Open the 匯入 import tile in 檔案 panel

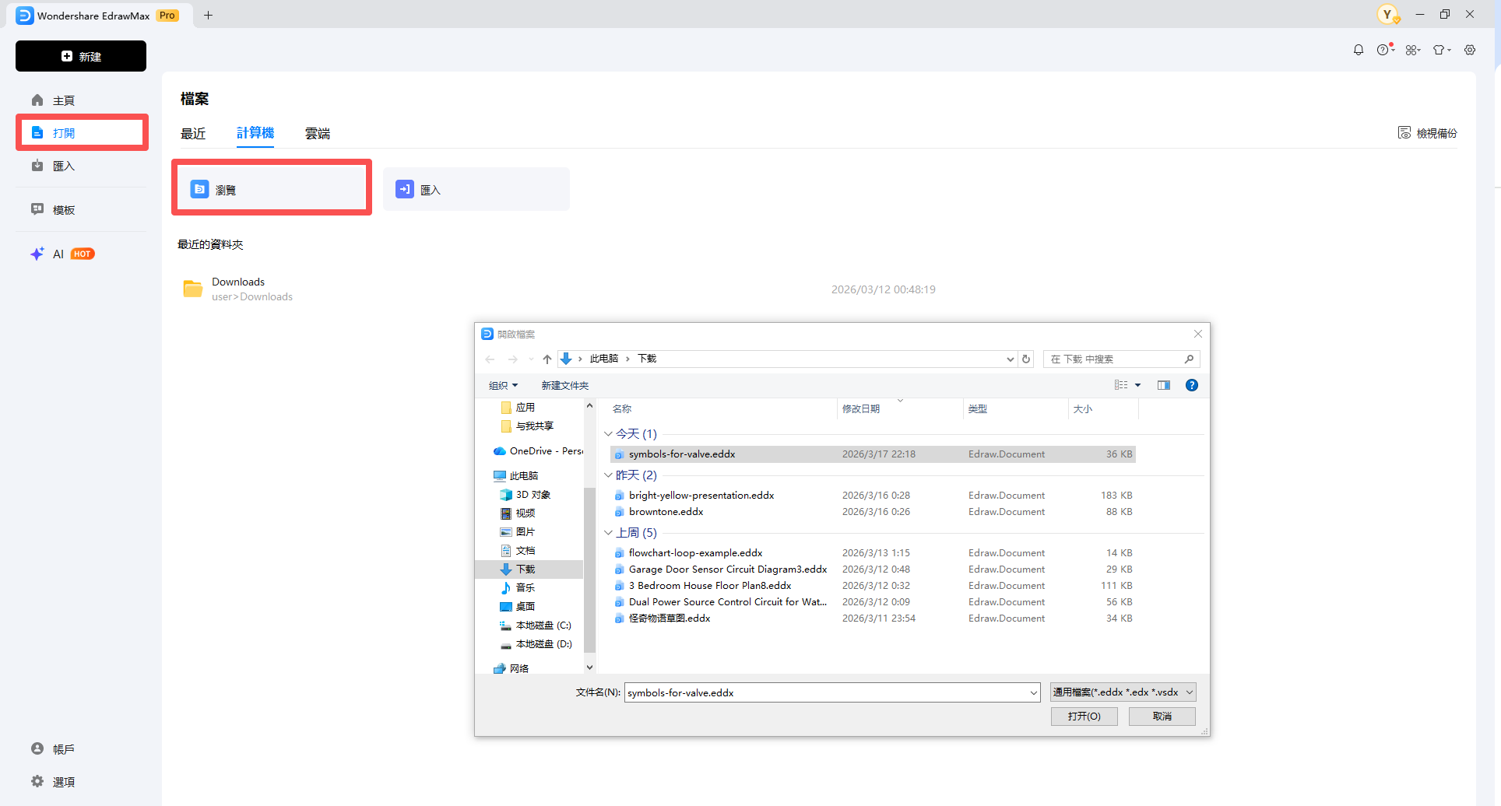pyautogui.click(x=476, y=189)
